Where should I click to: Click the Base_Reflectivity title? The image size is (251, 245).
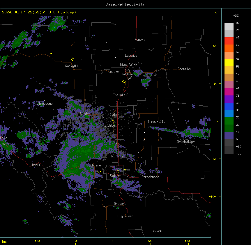point(125,4)
